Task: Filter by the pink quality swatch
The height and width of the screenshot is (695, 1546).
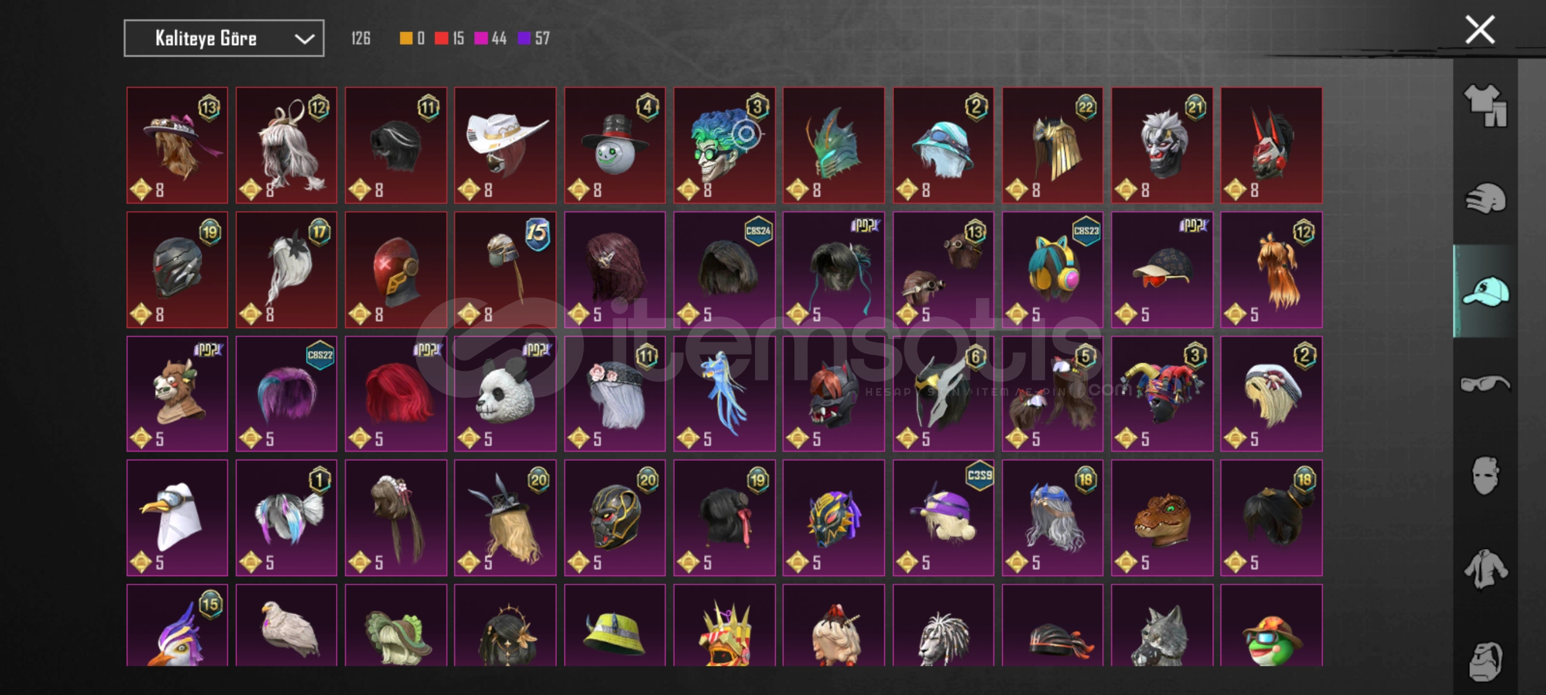Action: pyautogui.click(x=481, y=39)
